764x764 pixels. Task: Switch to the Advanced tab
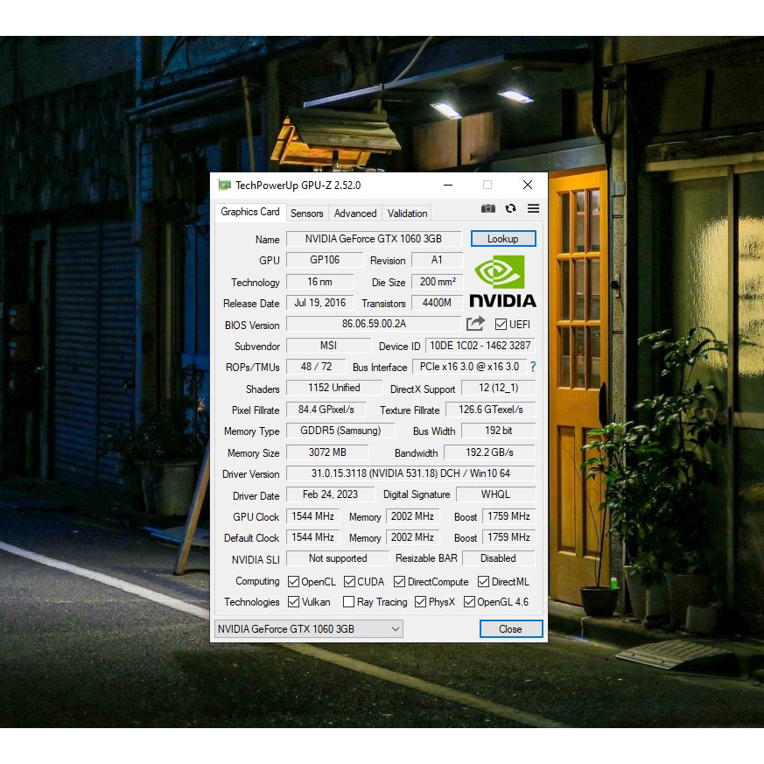[355, 214]
